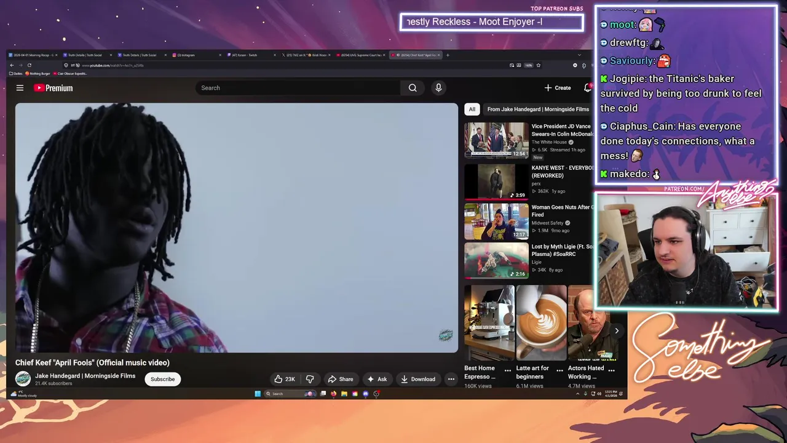This screenshot has height=443, width=787.
Task: Go back with browser back arrow
Action: 12,65
